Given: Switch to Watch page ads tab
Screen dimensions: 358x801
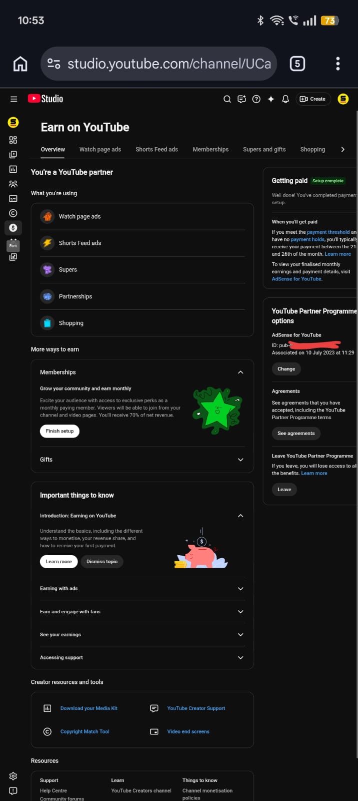Looking at the screenshot, I should [x=100, y=149].
